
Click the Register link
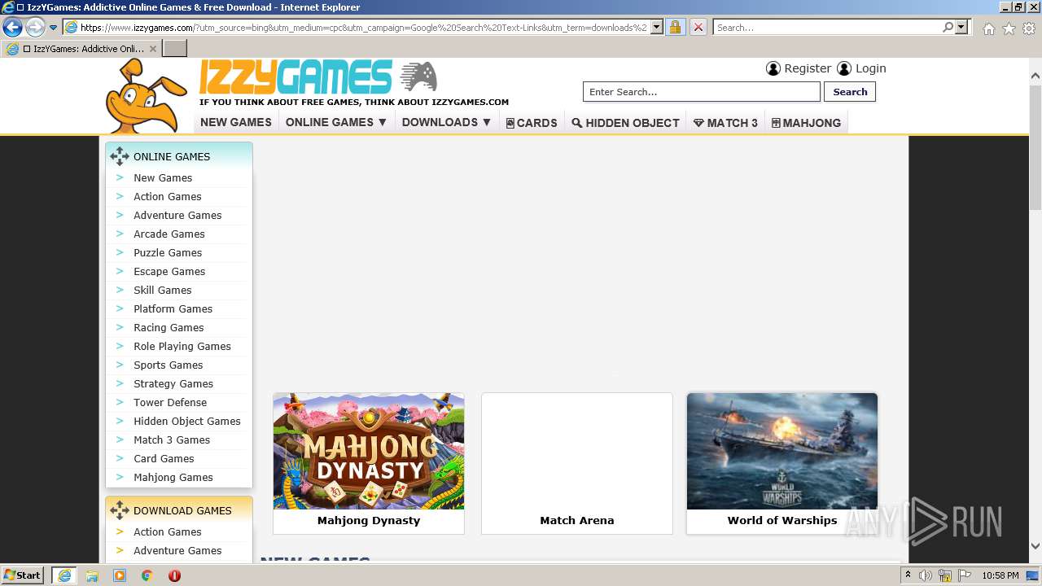808,68
